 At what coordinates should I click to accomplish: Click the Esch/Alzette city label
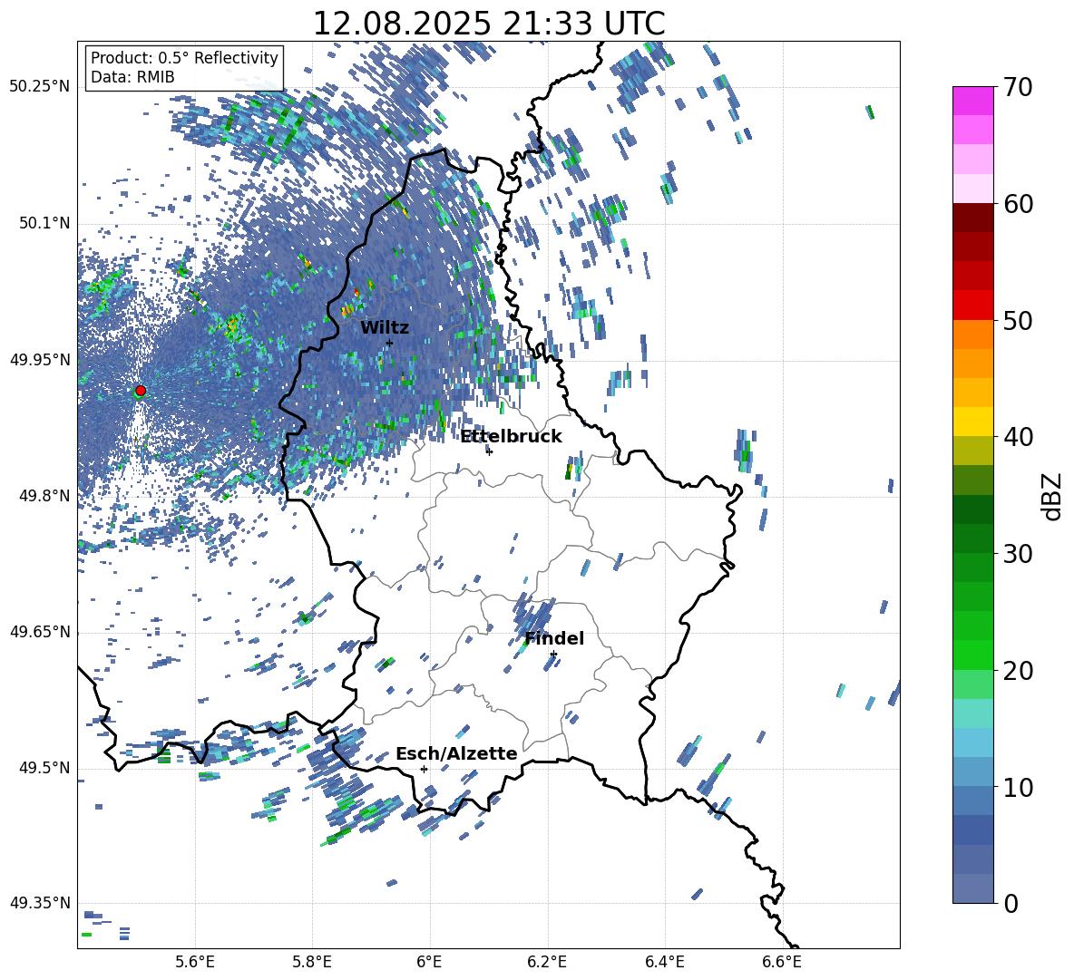click(x=456, y=753)
